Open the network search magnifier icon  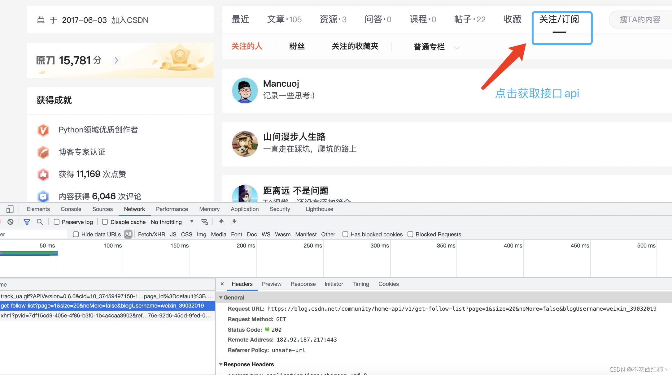click(40, 222)
